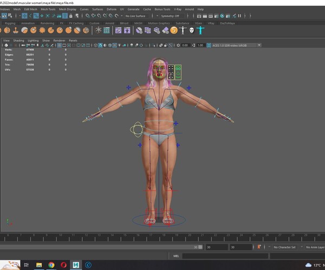
Task: Toggle the checkered textured display viewport icon
Action: tap(115, 45)
